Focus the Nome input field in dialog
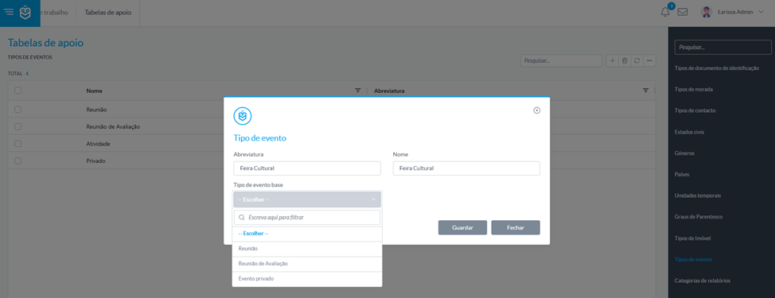Screen dimensions: 775x298 466,168
